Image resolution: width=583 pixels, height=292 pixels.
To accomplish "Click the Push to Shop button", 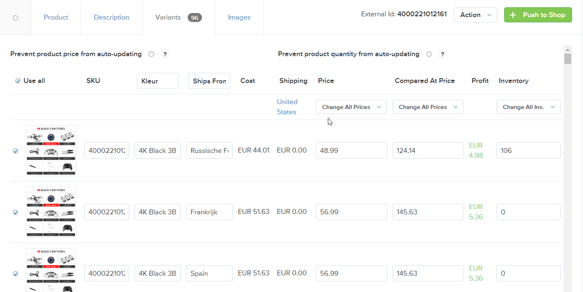I will tap(538, 15).
